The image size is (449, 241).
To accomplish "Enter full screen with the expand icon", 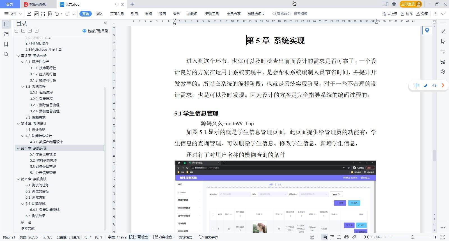I will [443, 237].
